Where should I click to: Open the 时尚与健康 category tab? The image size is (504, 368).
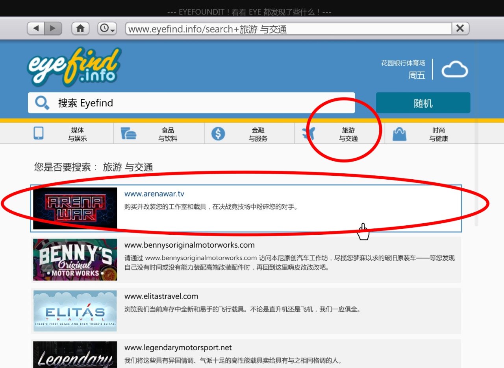(430, 134)
